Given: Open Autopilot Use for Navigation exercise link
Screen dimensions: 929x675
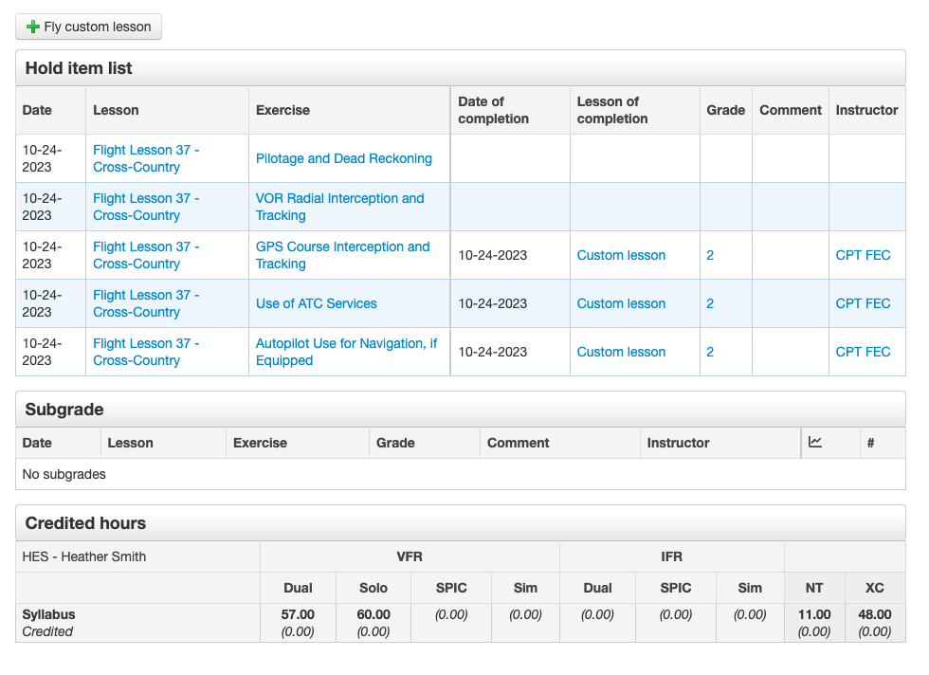Looking at the screenshot, I should [346, 352].
